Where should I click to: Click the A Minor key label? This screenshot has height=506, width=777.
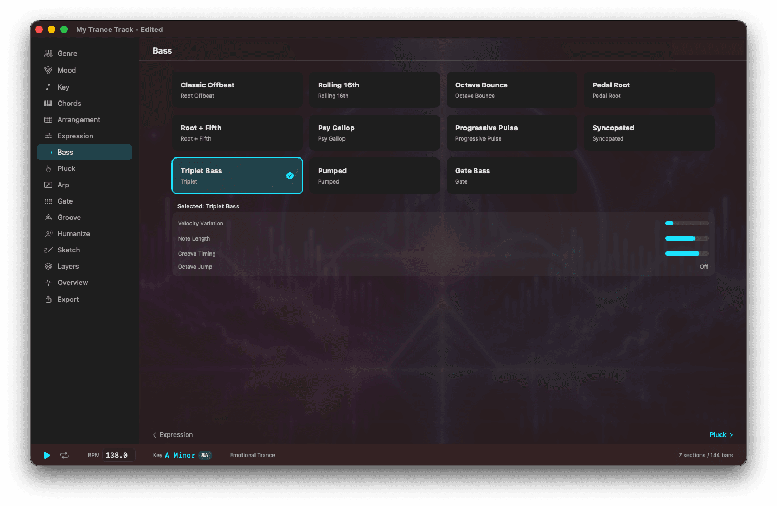(180, 456)
